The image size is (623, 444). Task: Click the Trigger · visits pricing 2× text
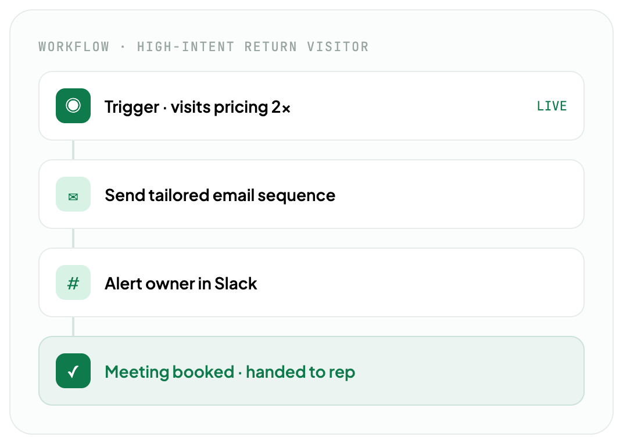click(198, 107)
